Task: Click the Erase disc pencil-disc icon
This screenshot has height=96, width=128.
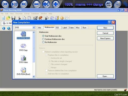Action: tap(57, 18)
